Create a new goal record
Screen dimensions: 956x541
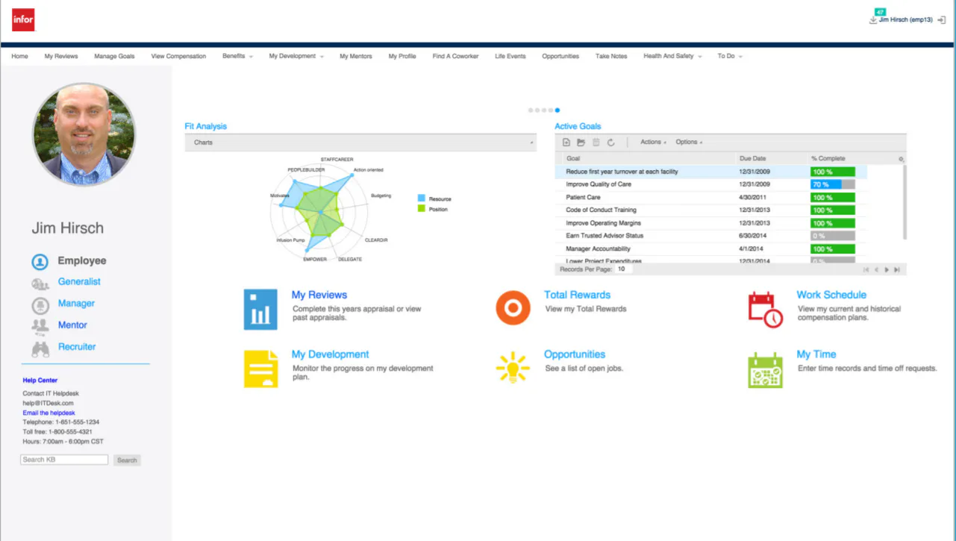[566, 142]
